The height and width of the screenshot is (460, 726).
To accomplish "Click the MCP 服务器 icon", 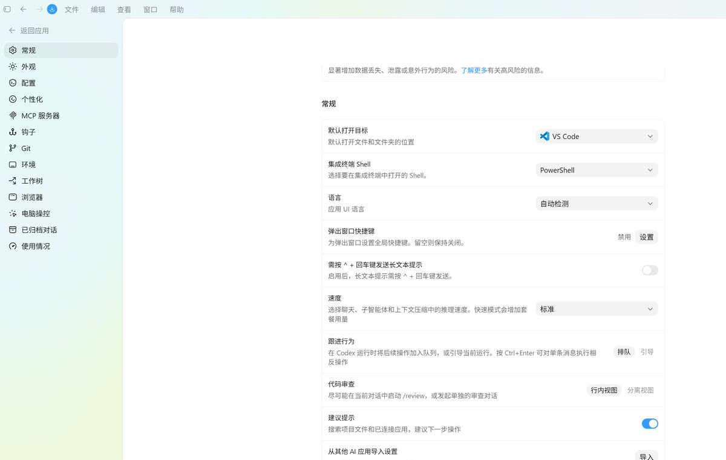I will coord(13,115).
